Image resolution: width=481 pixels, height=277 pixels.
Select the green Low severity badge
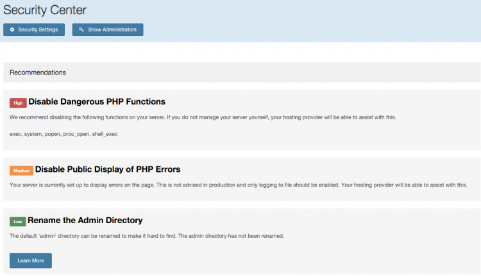click(x=17, y=221)
